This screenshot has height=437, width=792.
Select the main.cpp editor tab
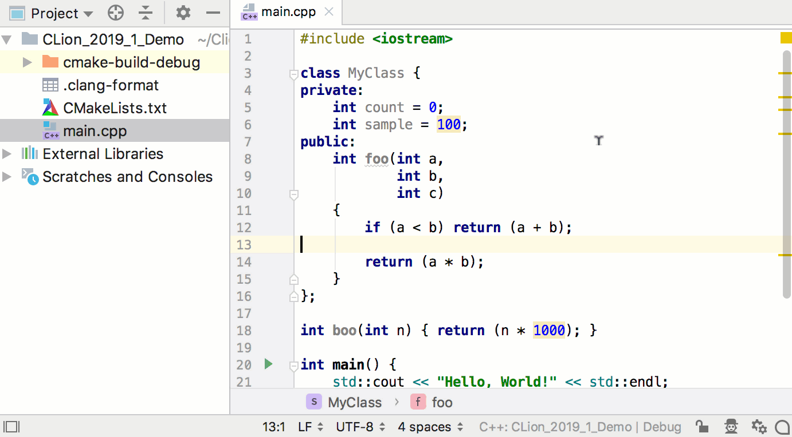(x=287, y=12)
